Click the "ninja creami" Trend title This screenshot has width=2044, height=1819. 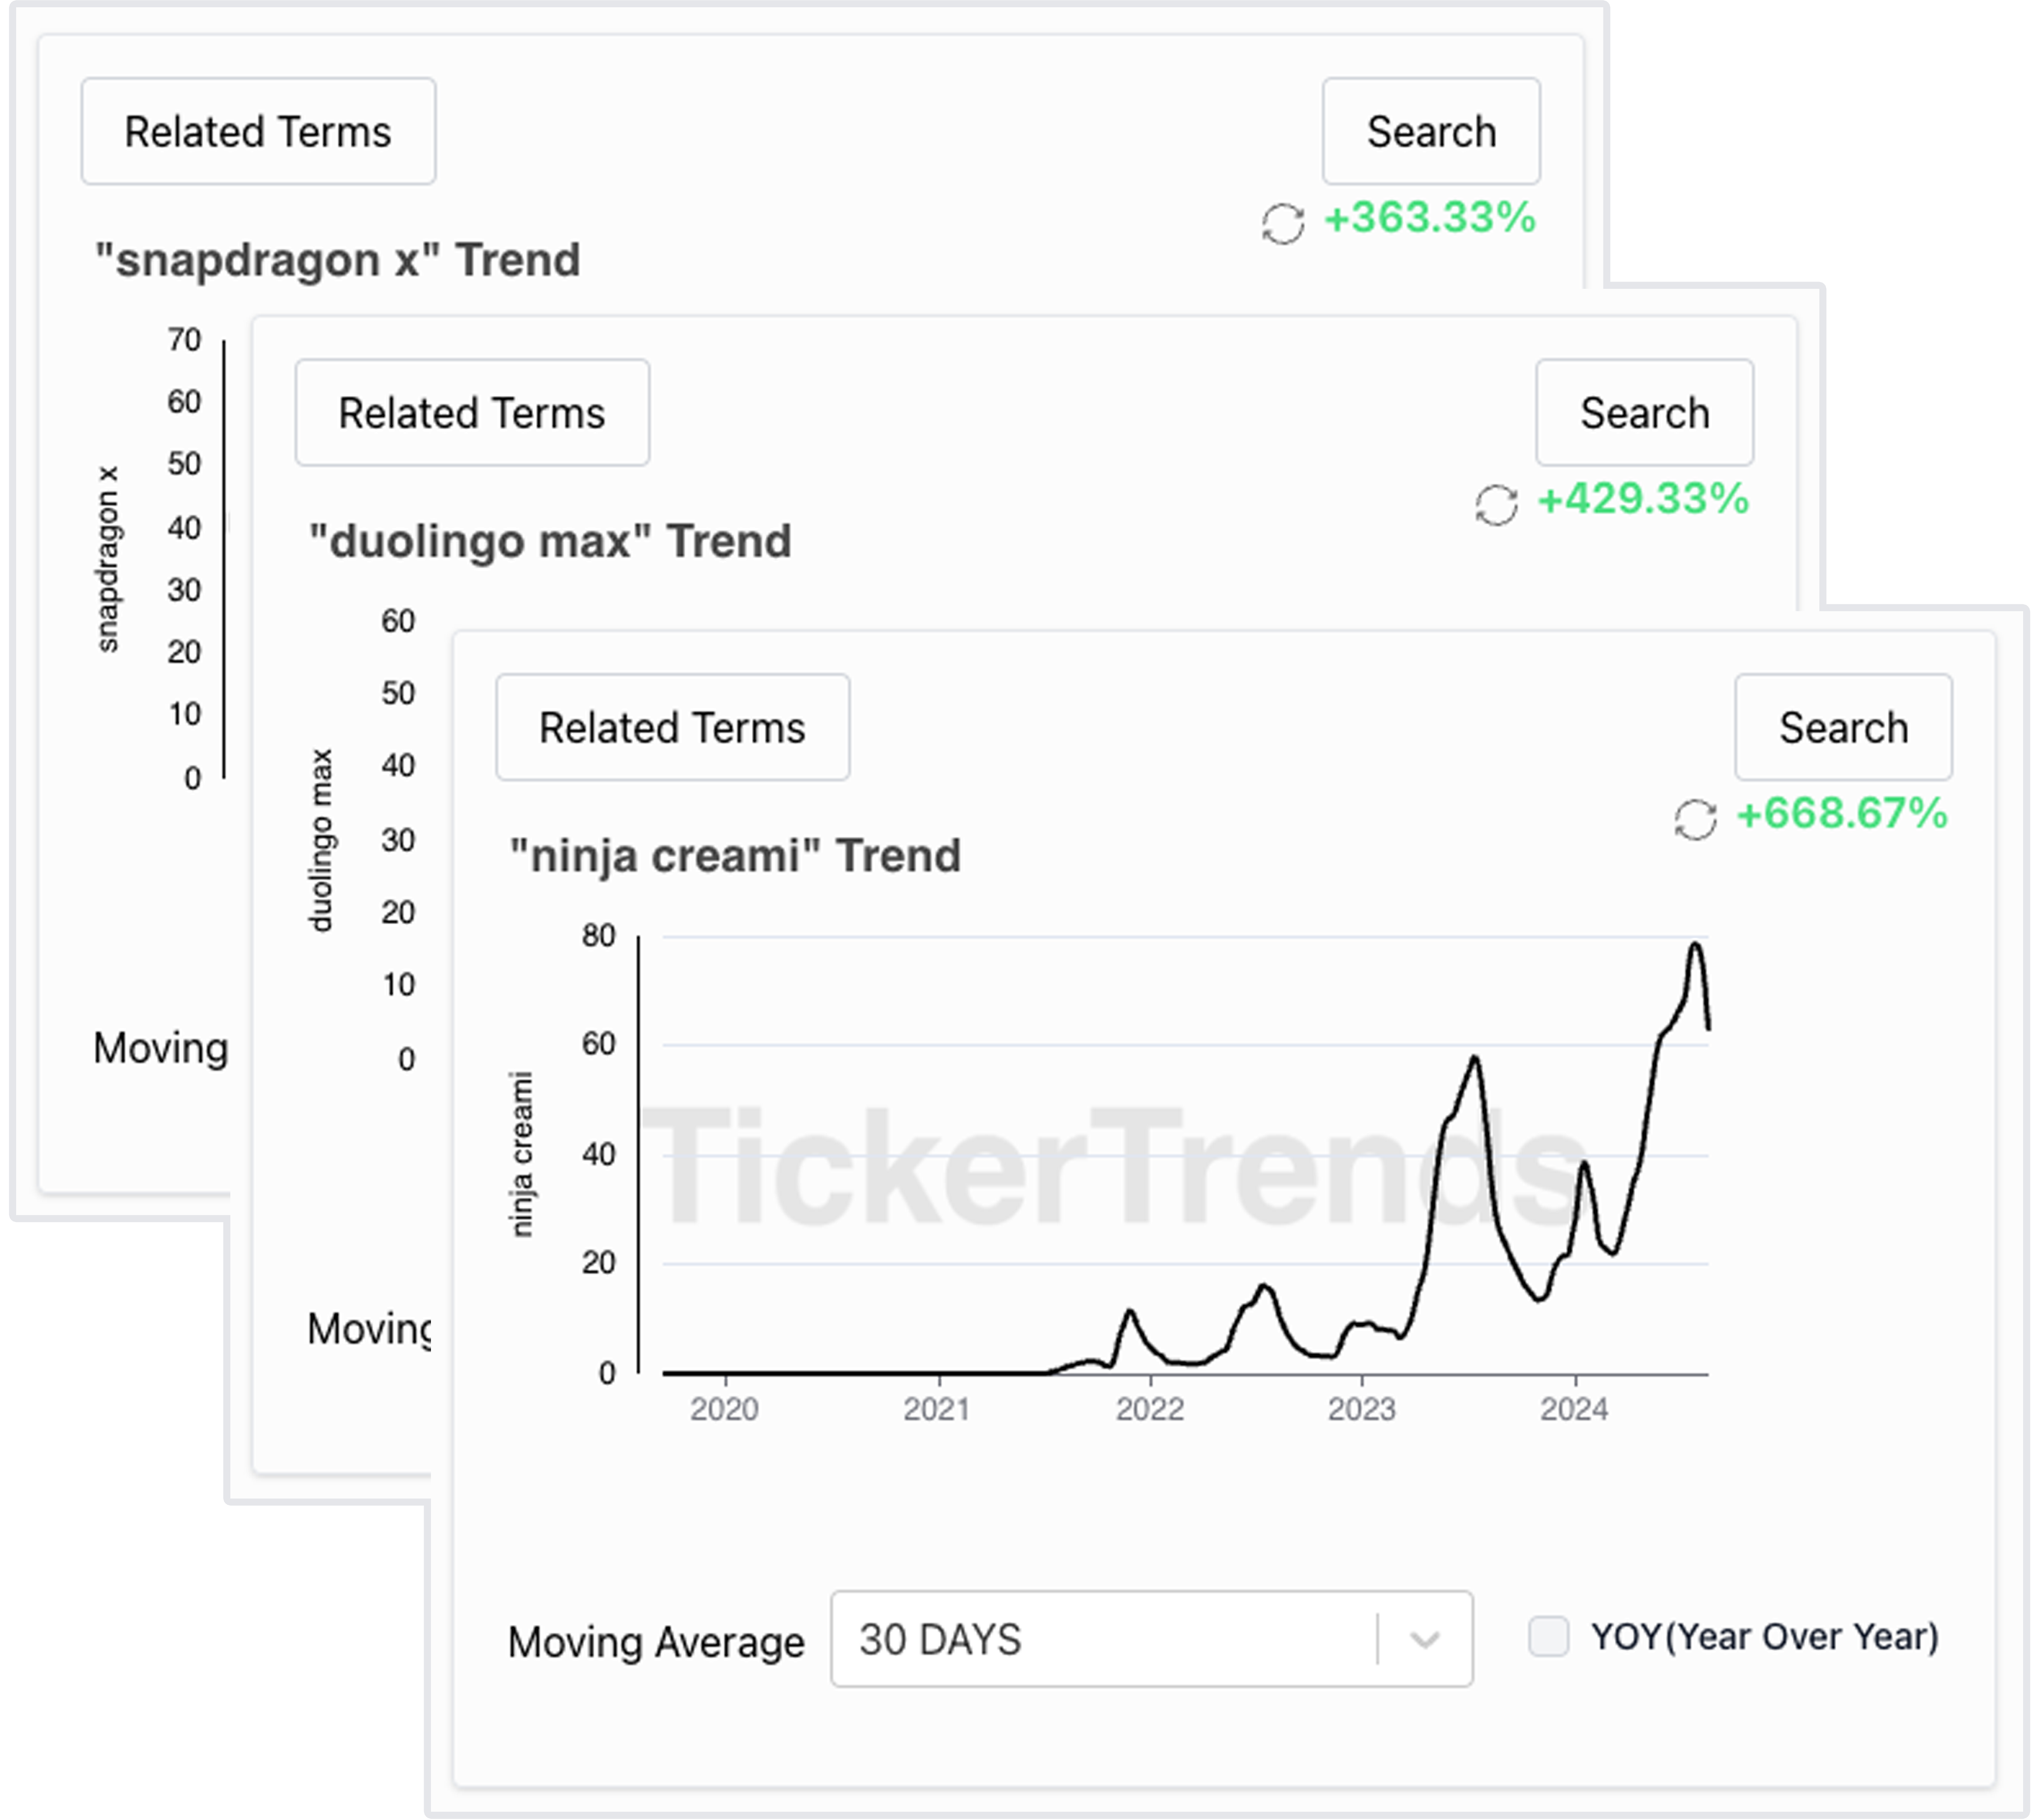click(735, 856)
